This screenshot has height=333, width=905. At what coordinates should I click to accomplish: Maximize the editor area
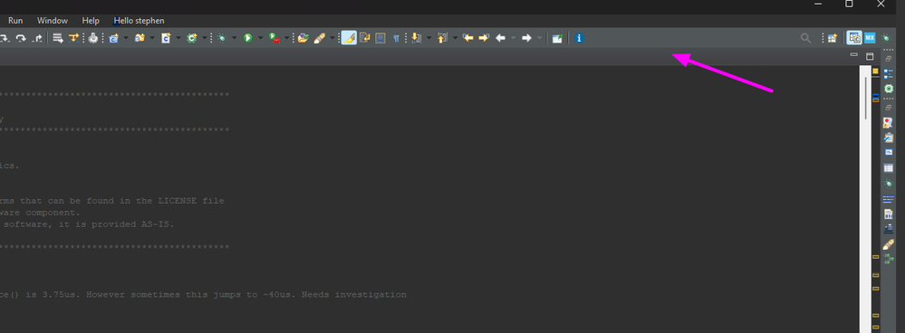click(870, 56)
